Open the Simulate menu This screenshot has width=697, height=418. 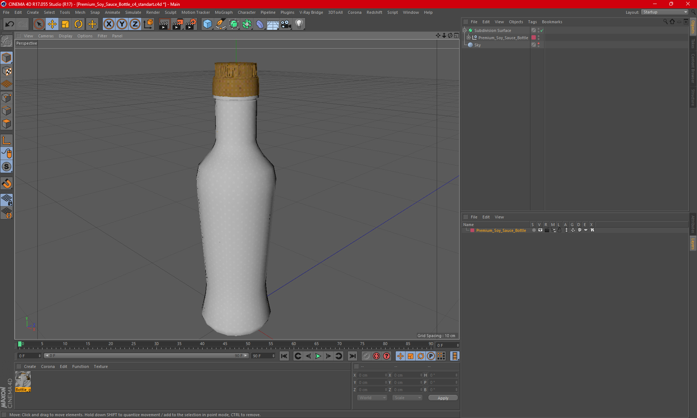pyautogui.click(x=133, y=12)
